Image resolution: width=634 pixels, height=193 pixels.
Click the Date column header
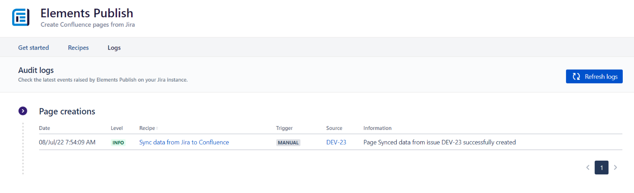point(45,128)
